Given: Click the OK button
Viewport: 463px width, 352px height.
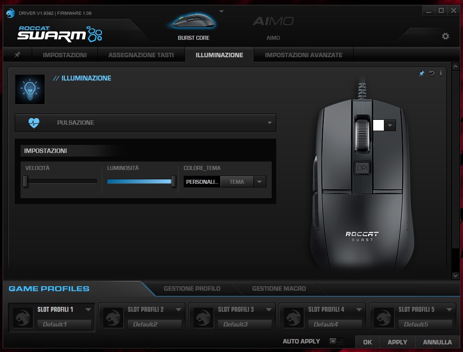Looking at the screenshot, I should point(367,342).
